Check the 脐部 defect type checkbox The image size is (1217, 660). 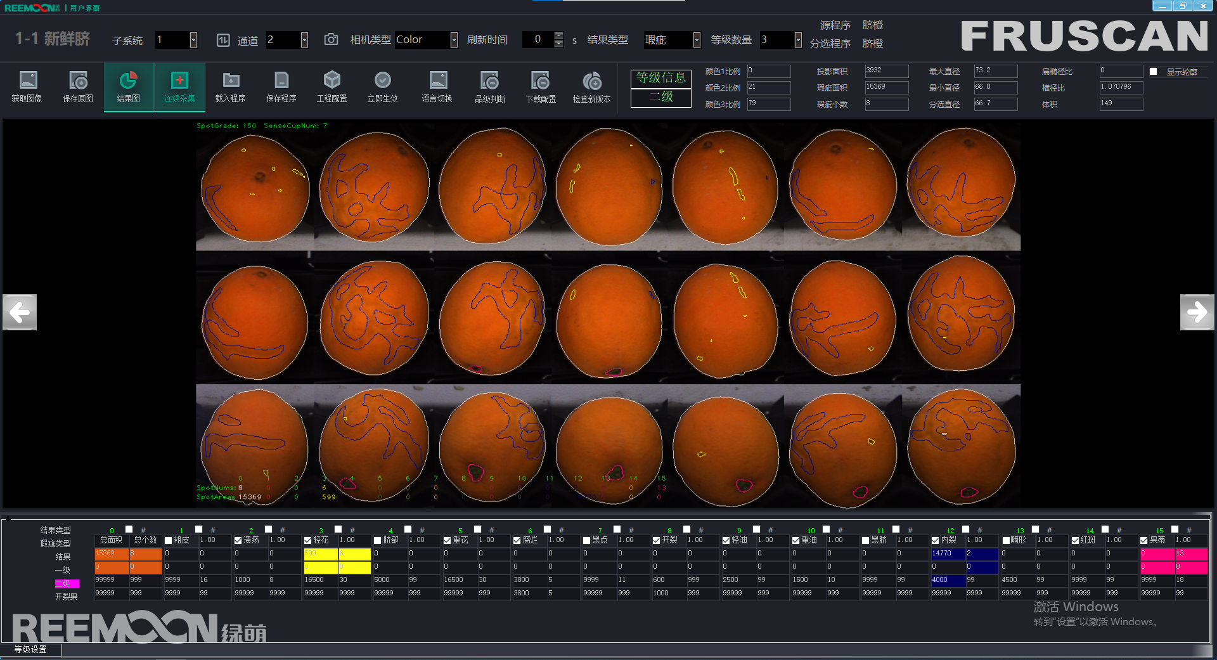(377, 541)
